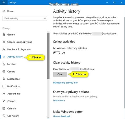Open the Home settings page
The image size is (125, 119).
click(10, 11)
